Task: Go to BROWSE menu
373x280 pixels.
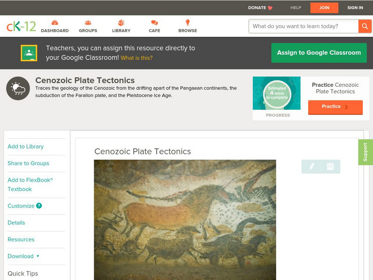Action: click(188, 30)
